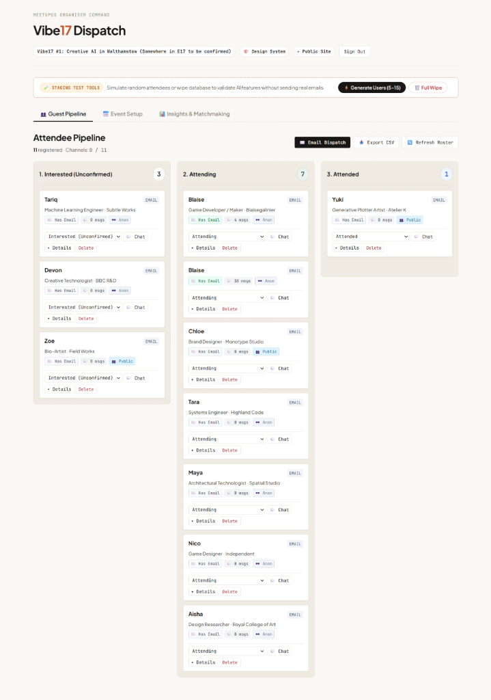The image size is (491, 700).
Task: Click the Public badge on Yuki's card
Action: pos(410,219)
